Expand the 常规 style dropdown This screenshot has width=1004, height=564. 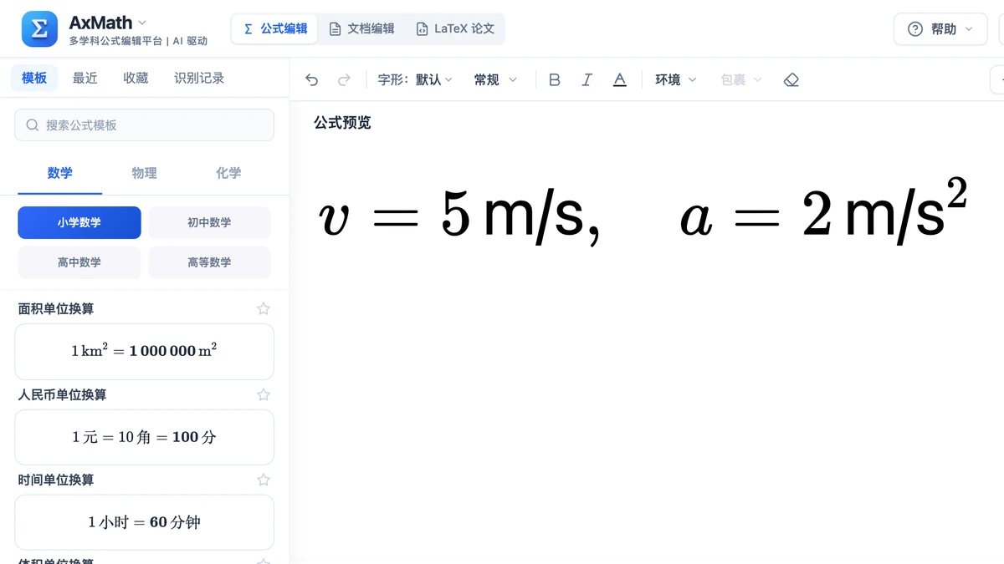(x=495, y=79)
